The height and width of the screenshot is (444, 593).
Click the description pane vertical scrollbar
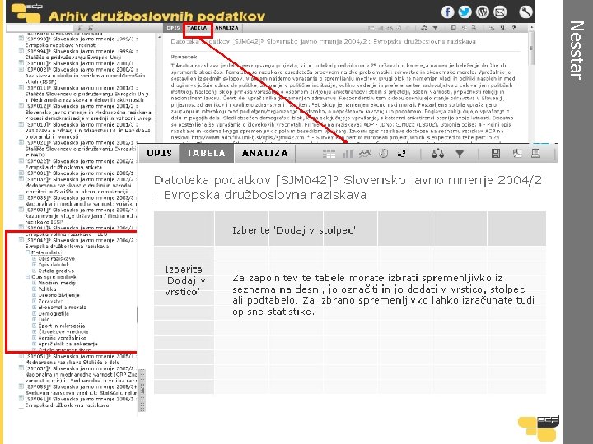coord(531,48)
